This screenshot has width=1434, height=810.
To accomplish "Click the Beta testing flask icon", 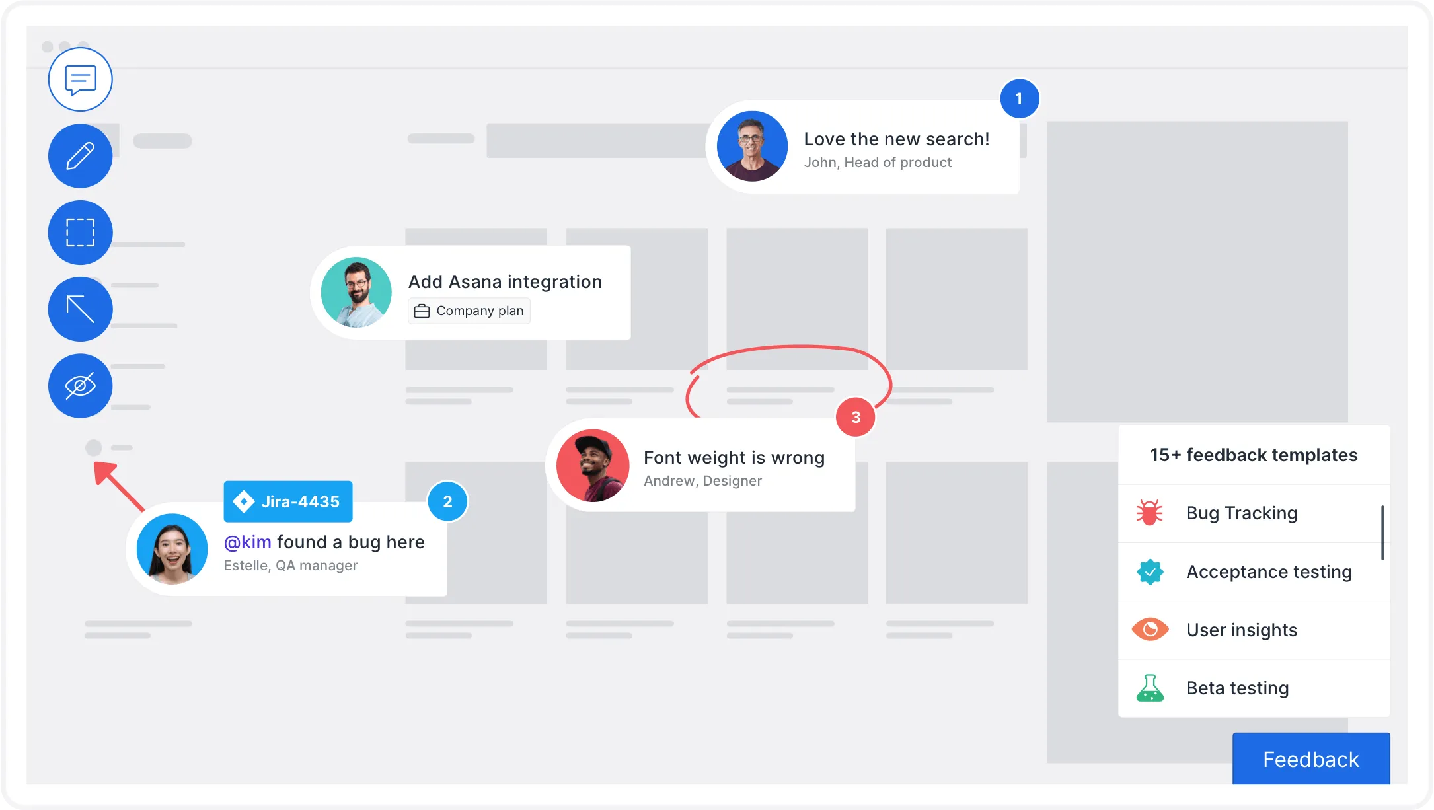I will (1150, 688).
